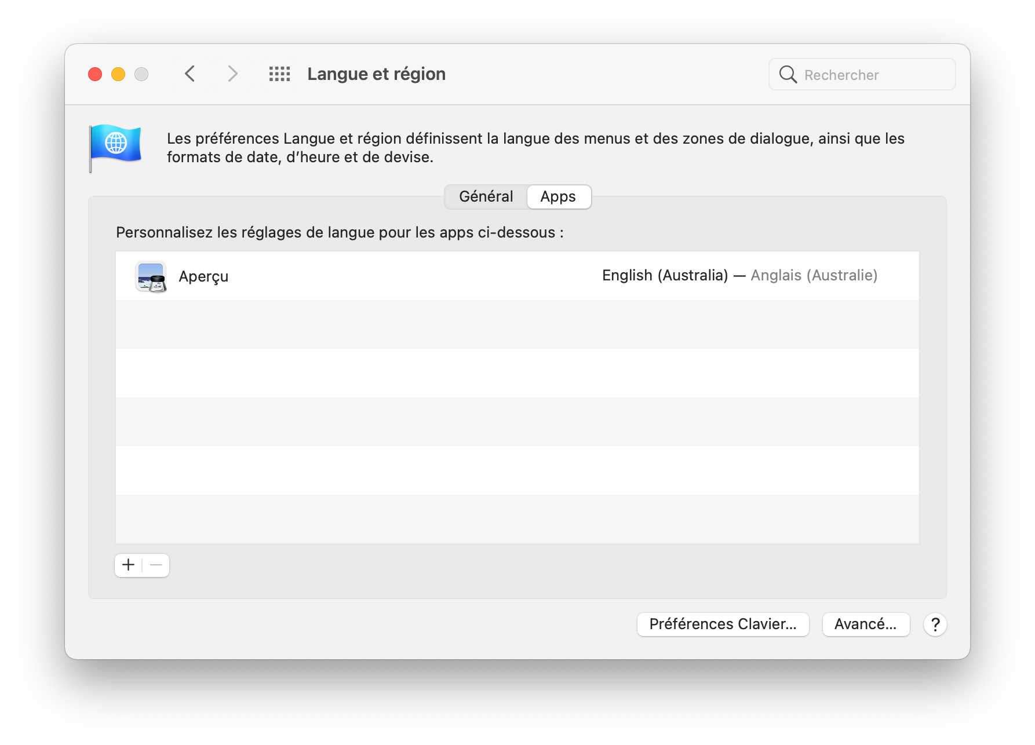The width and height of the screenshot is (1035, 745).
Task: Go forward with the right chevron
Action: 232,74
